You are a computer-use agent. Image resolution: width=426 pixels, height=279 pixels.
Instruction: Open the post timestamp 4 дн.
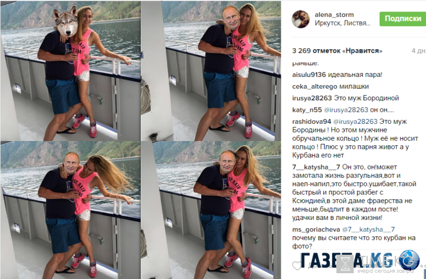coord(418,51)
